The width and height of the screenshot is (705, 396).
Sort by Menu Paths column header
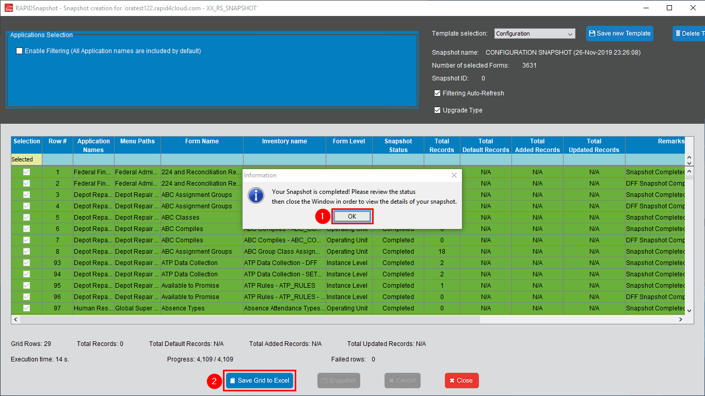(138, 145)
